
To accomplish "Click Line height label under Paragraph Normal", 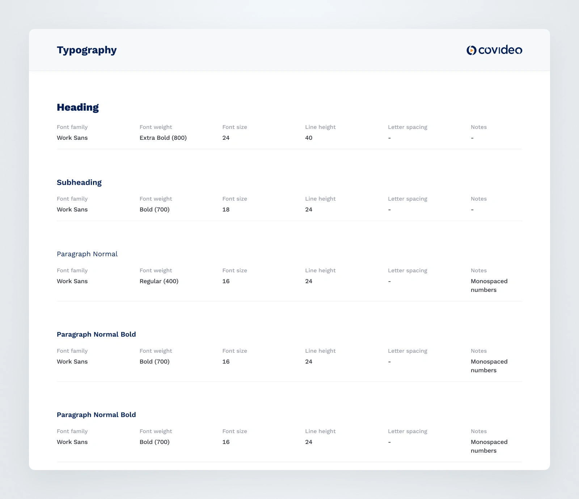I will (x=320, y=271).
